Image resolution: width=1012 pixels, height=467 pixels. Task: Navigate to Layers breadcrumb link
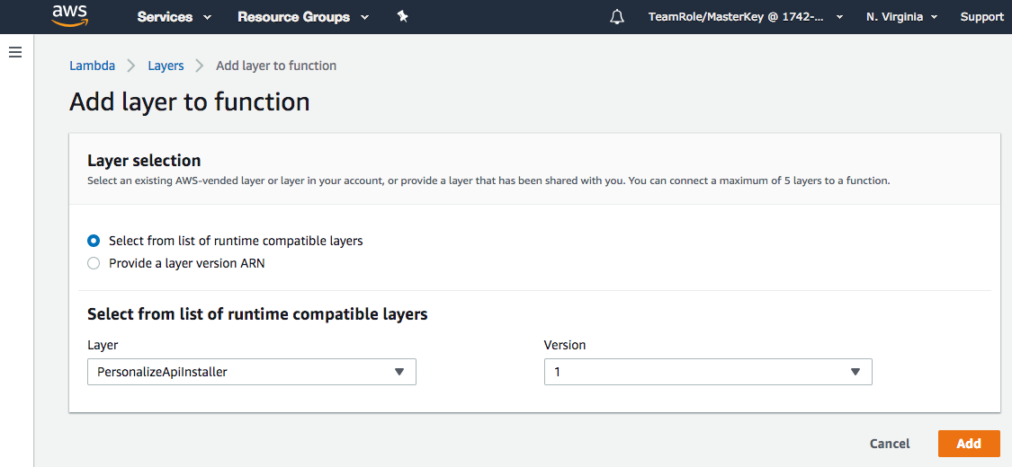click(x=166, y=66)
